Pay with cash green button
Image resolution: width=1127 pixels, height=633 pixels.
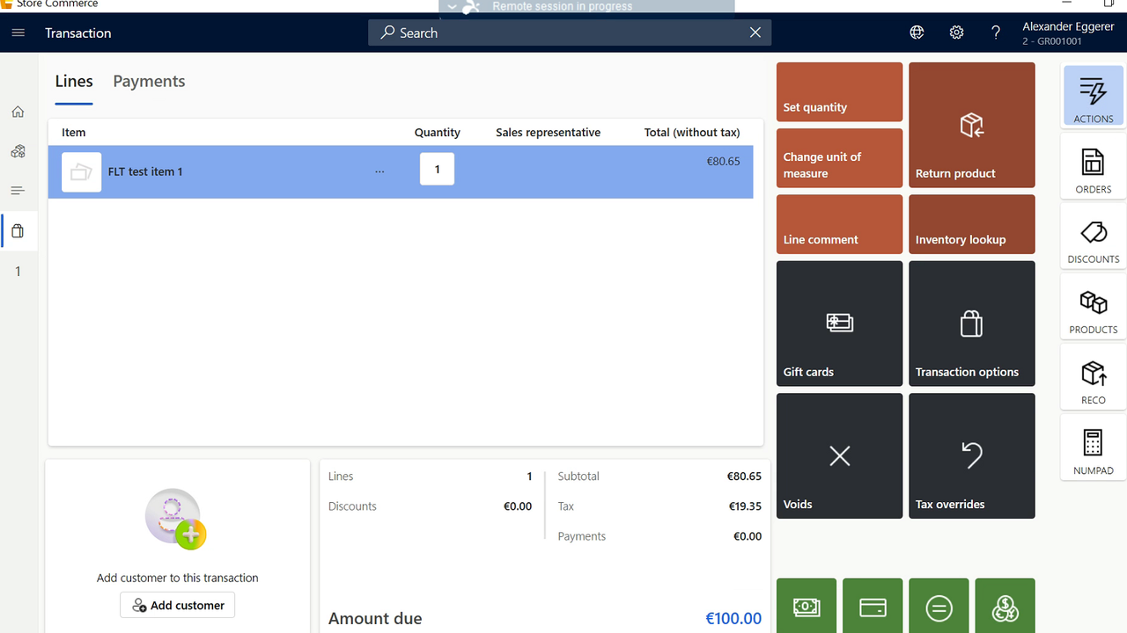pos(807,606)
